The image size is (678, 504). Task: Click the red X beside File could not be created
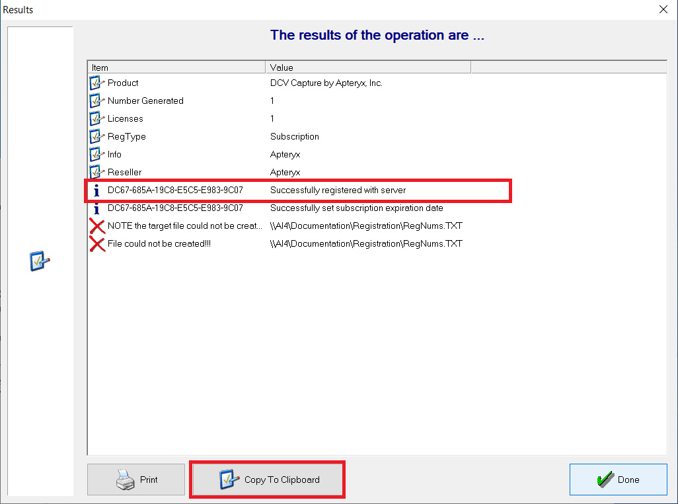coord(97,244)
